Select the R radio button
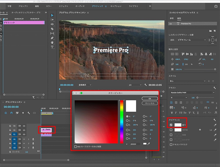 (x=127, y=130)
